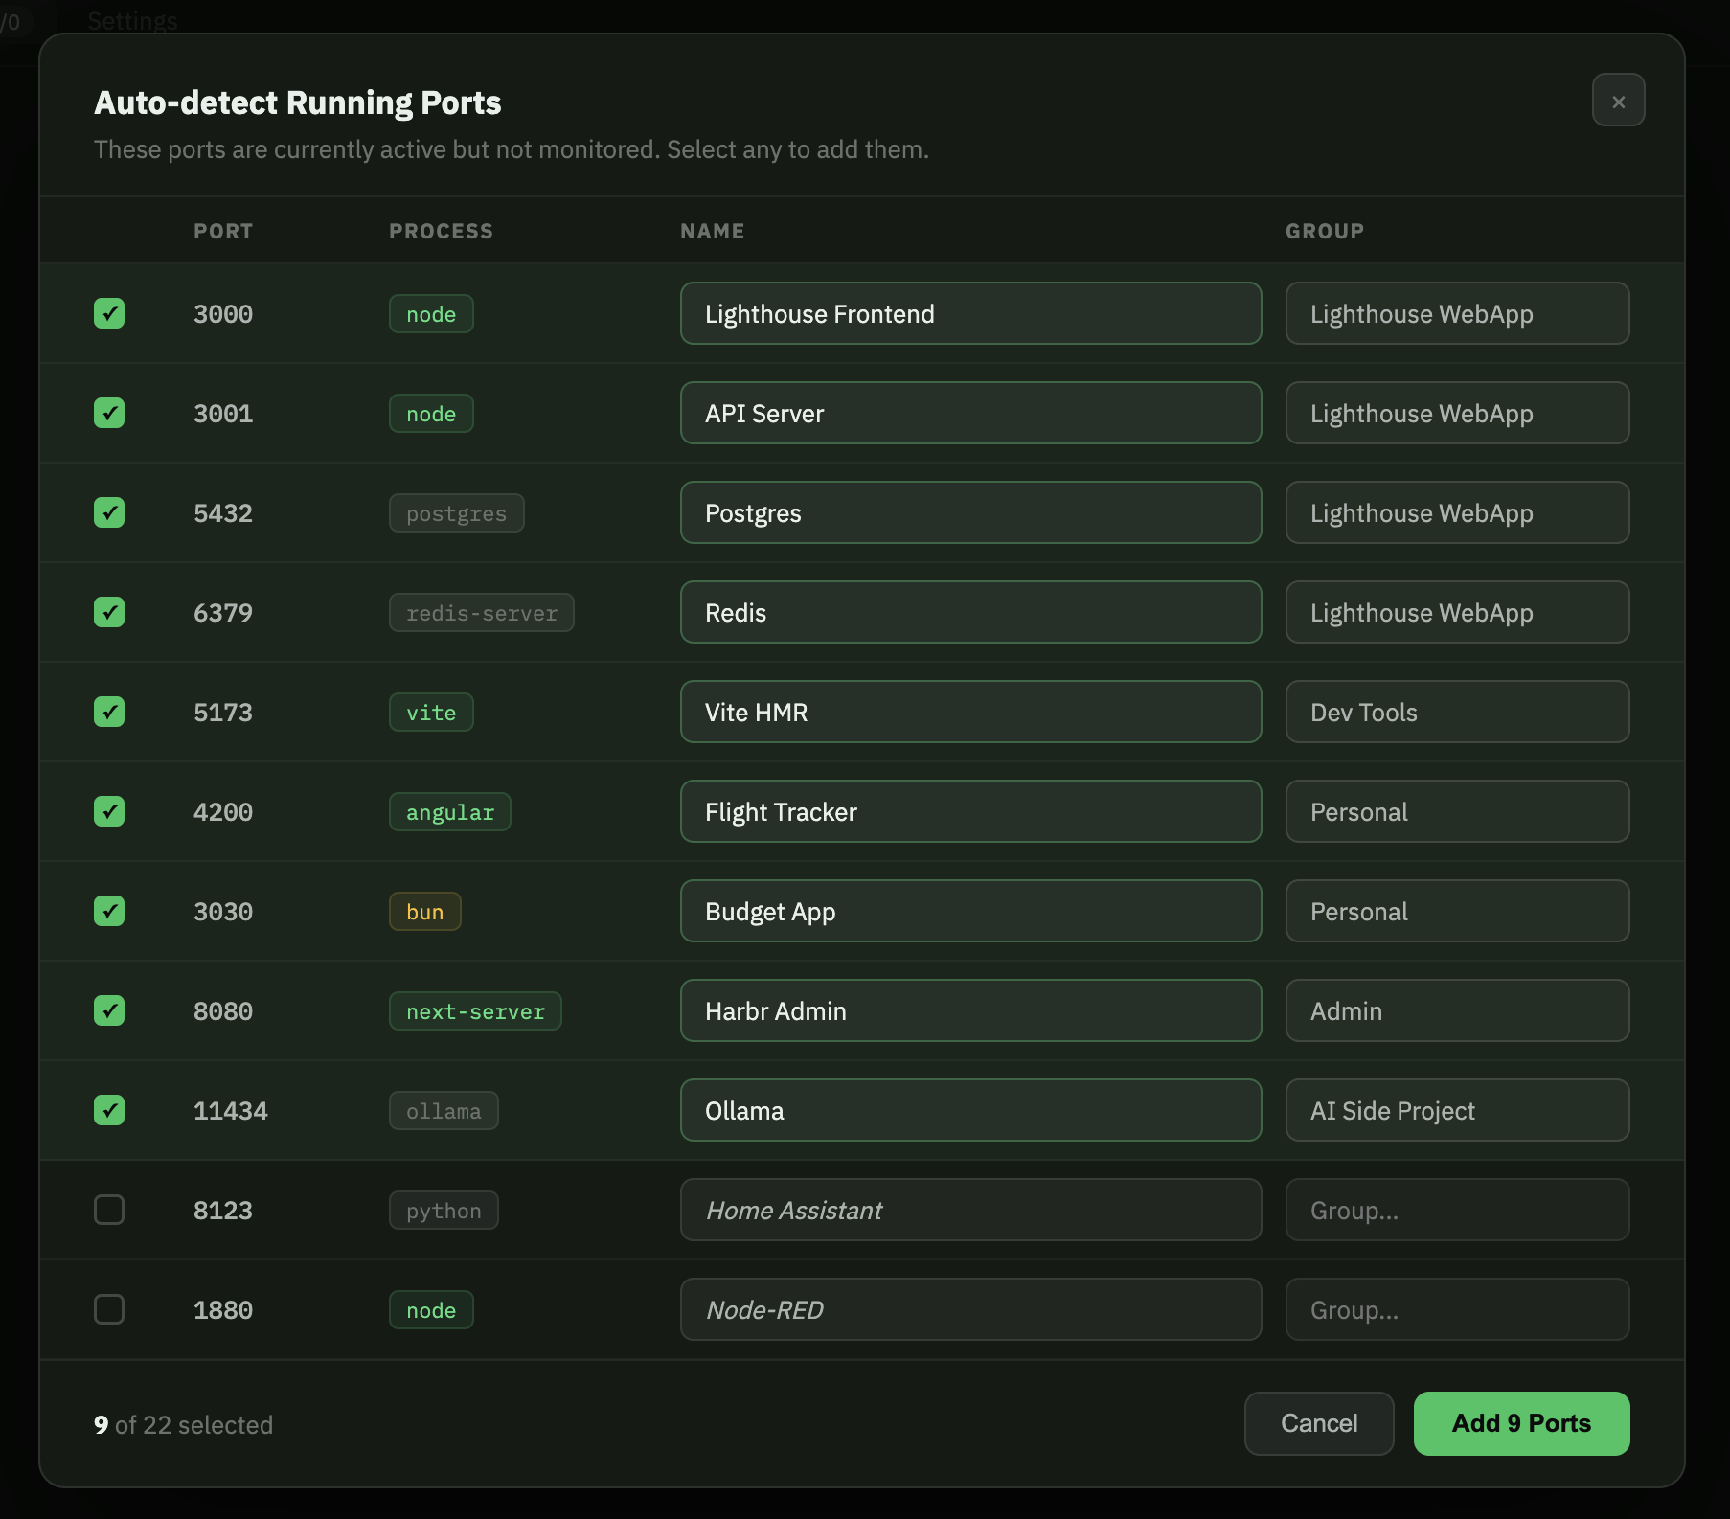The image size is (1730, 1519).
Task: Edit the Vite HMR name field
Action: 970,712
